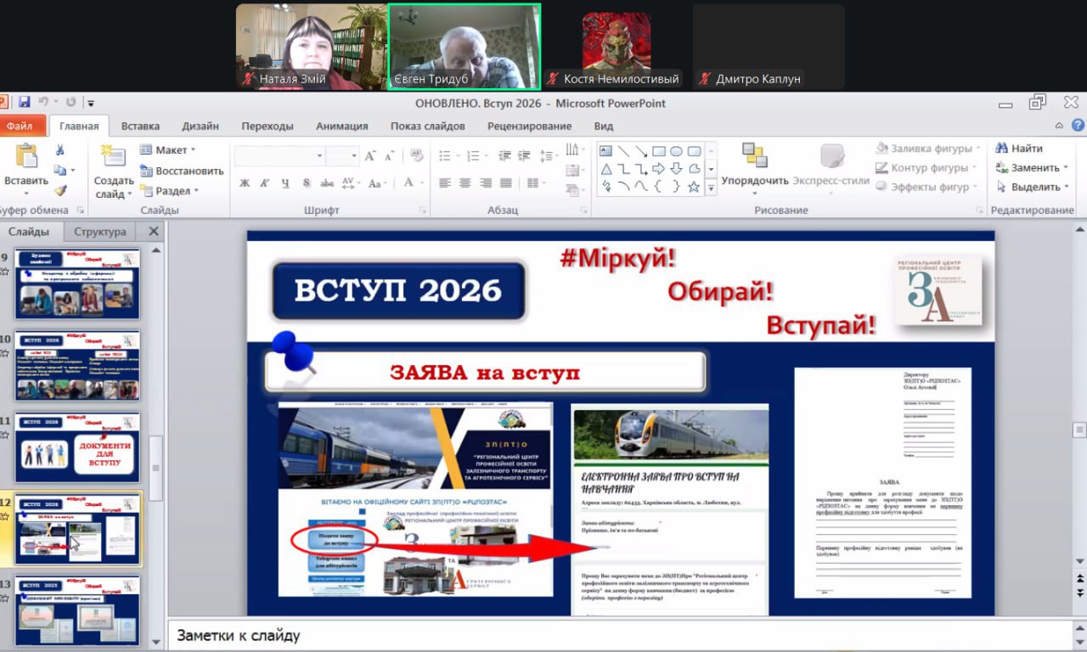
Task: Expand the Упорядочить arrange dropdown
Action: pos(754,181)
